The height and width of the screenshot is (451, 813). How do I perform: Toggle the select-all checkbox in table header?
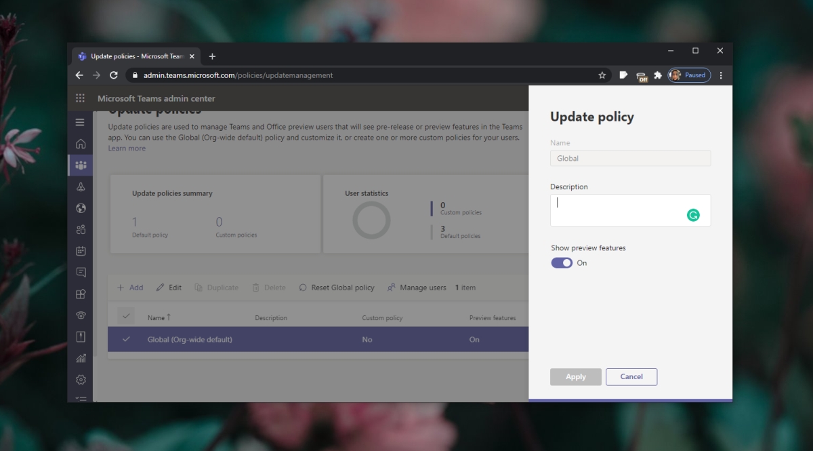(126, 317)
